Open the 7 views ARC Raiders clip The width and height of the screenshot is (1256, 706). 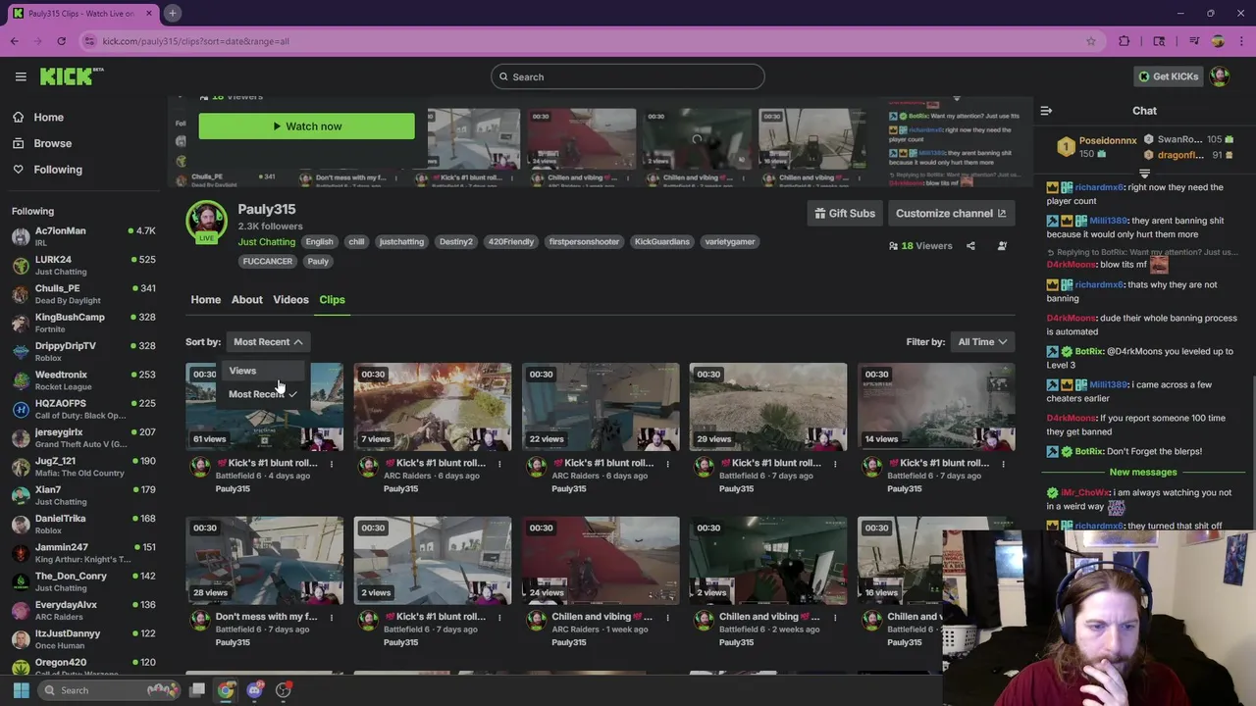click(433, 407)
